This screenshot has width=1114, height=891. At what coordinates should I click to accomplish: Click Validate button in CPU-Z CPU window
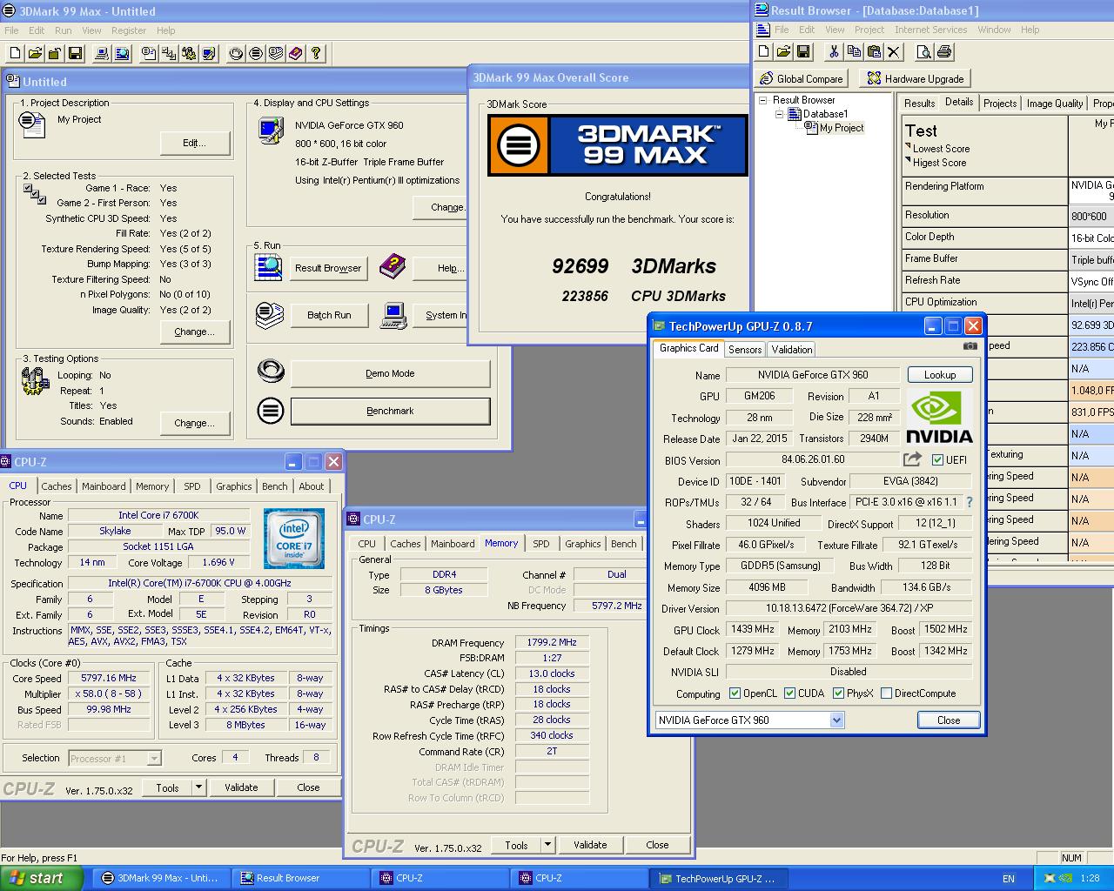(x=241, y=787)
